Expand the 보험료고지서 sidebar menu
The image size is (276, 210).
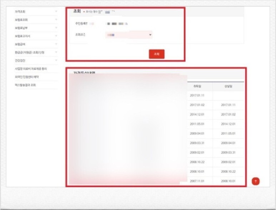point(36,36)
